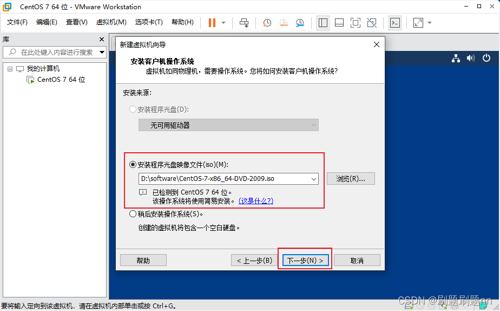Click the pause virtual machine icon
The height and width of the screenshot is (311, 500).
(212, 23)
